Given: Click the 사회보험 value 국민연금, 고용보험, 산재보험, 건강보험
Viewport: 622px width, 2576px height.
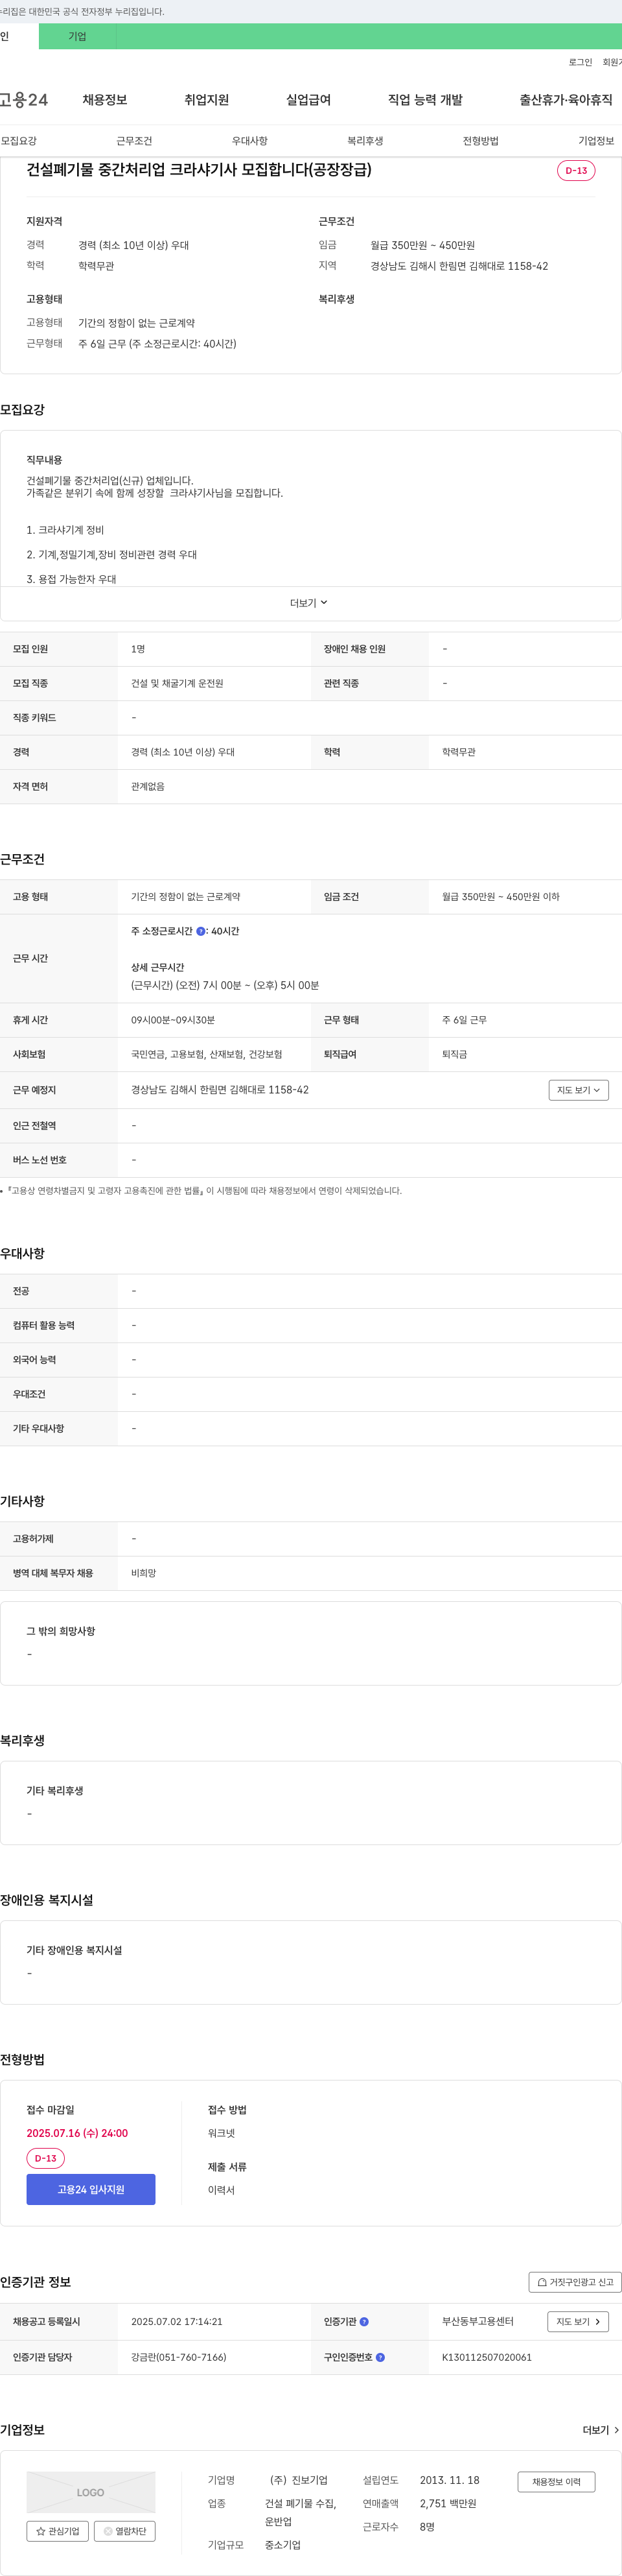Looking at the screenshot, I should [x=207, y=1054].
